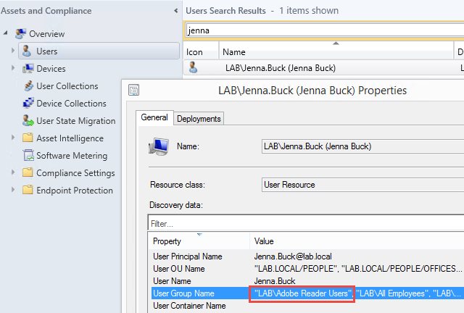
Task: Click the User Collections icon
Action: pos(29,85)
